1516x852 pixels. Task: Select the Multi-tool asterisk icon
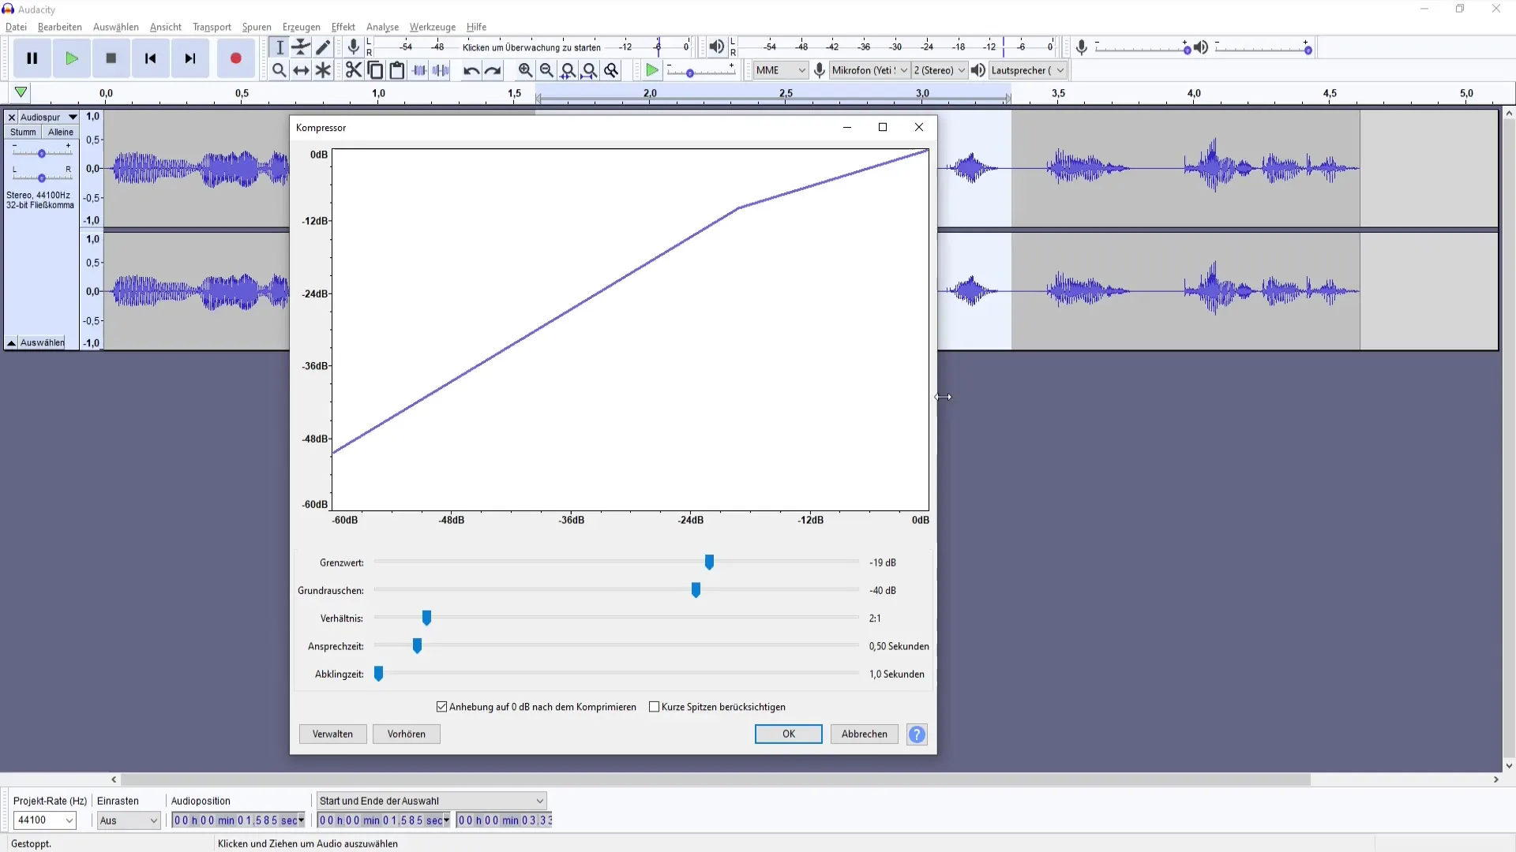pos(323,70)
